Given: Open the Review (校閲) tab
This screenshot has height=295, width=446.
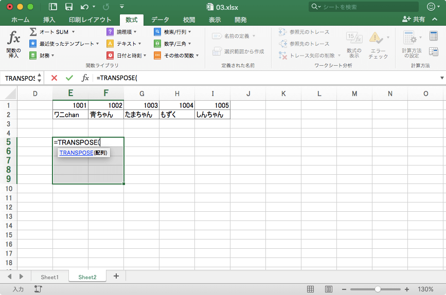Looking at the screenshot, I should click(x=189, y=20).
